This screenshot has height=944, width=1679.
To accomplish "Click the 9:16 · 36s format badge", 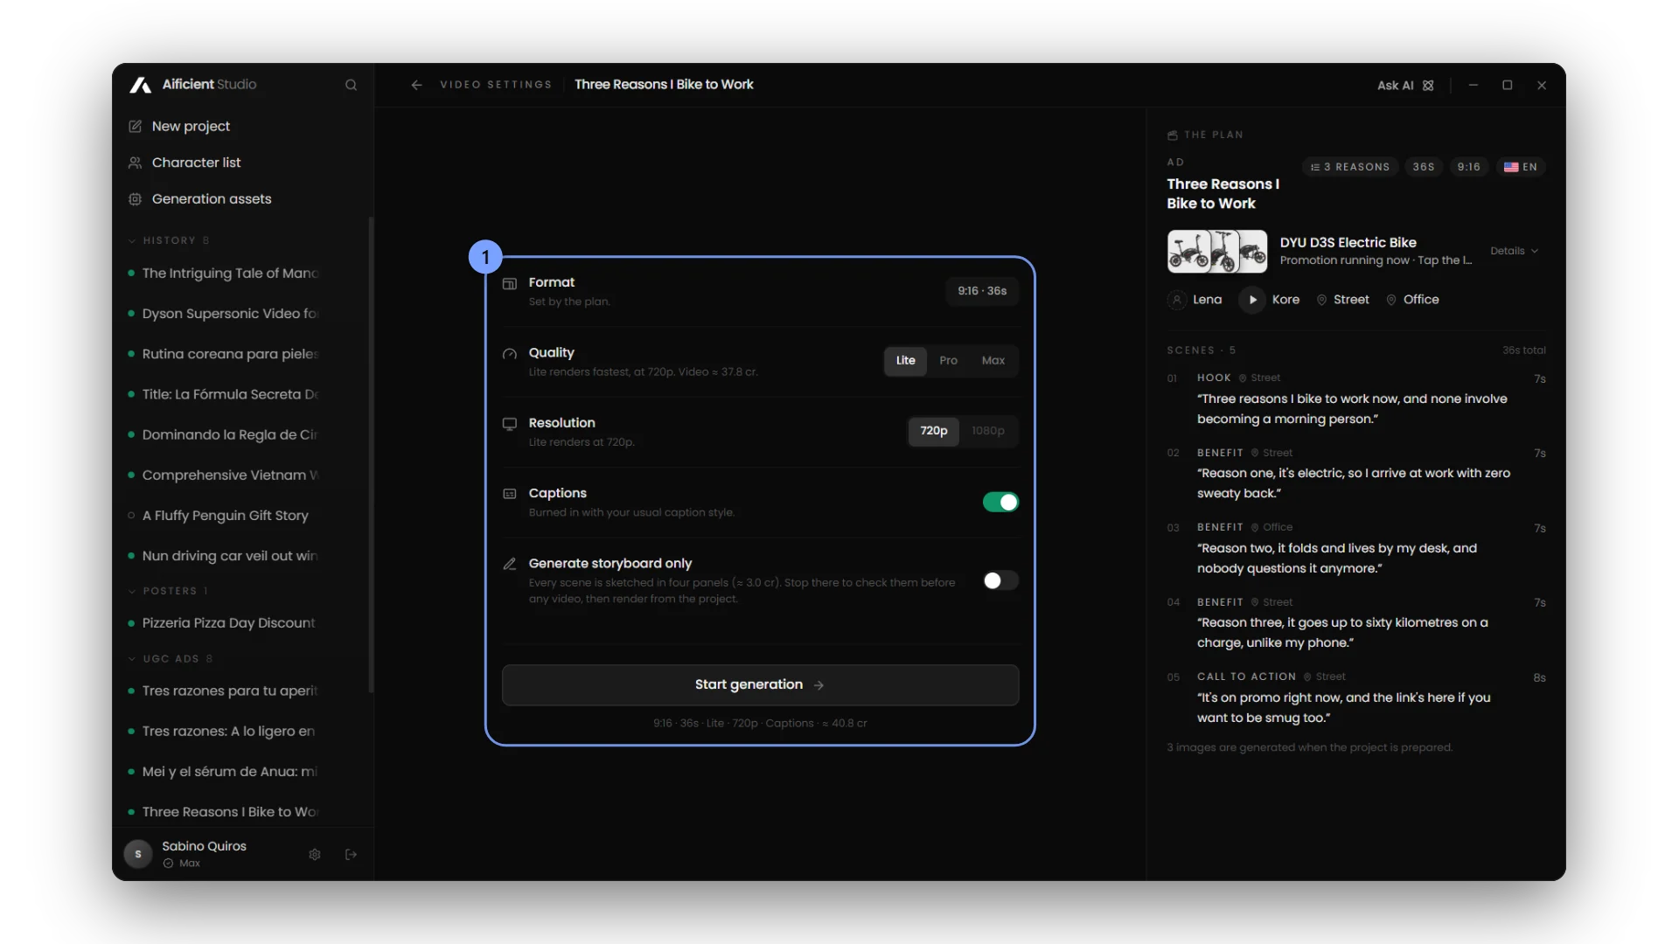I will point(982,291).
